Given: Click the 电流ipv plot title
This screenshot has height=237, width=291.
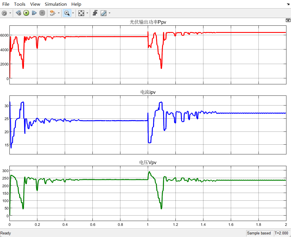Looking at the screenshot, I should click(x=148, y=92).
